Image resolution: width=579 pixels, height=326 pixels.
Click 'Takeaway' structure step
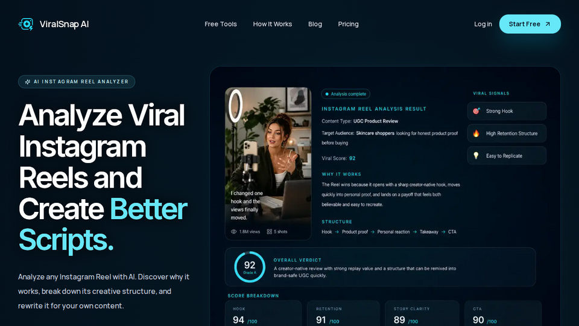click(429, 232)
